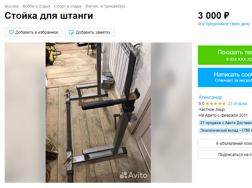Viewport: 252px width, 188px height.
Task: Subscribe to the seller
Action: 225,155
